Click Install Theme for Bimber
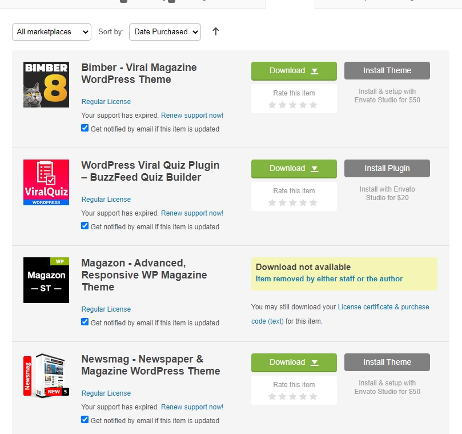Viewport: 462px width, 434px height. point(387,70)
